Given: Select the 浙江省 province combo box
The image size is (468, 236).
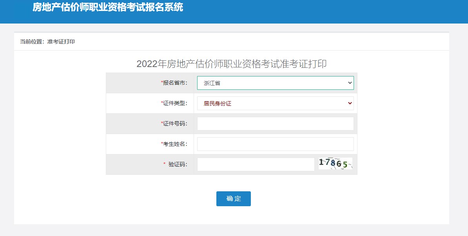Looking at the screenshot, I should [274, 83].
